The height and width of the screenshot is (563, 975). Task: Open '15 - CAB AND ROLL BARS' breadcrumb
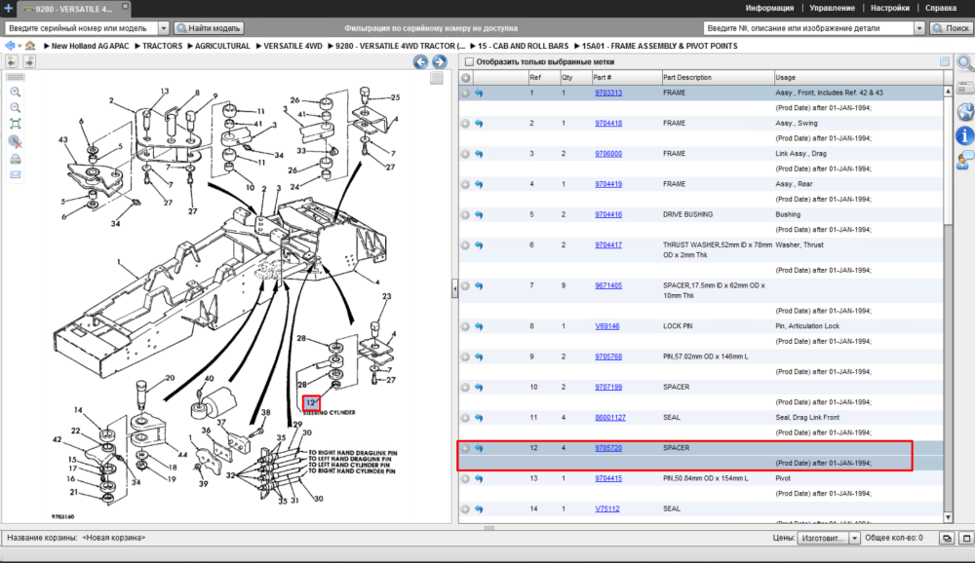pyautogui.click(x=523, y=46)
